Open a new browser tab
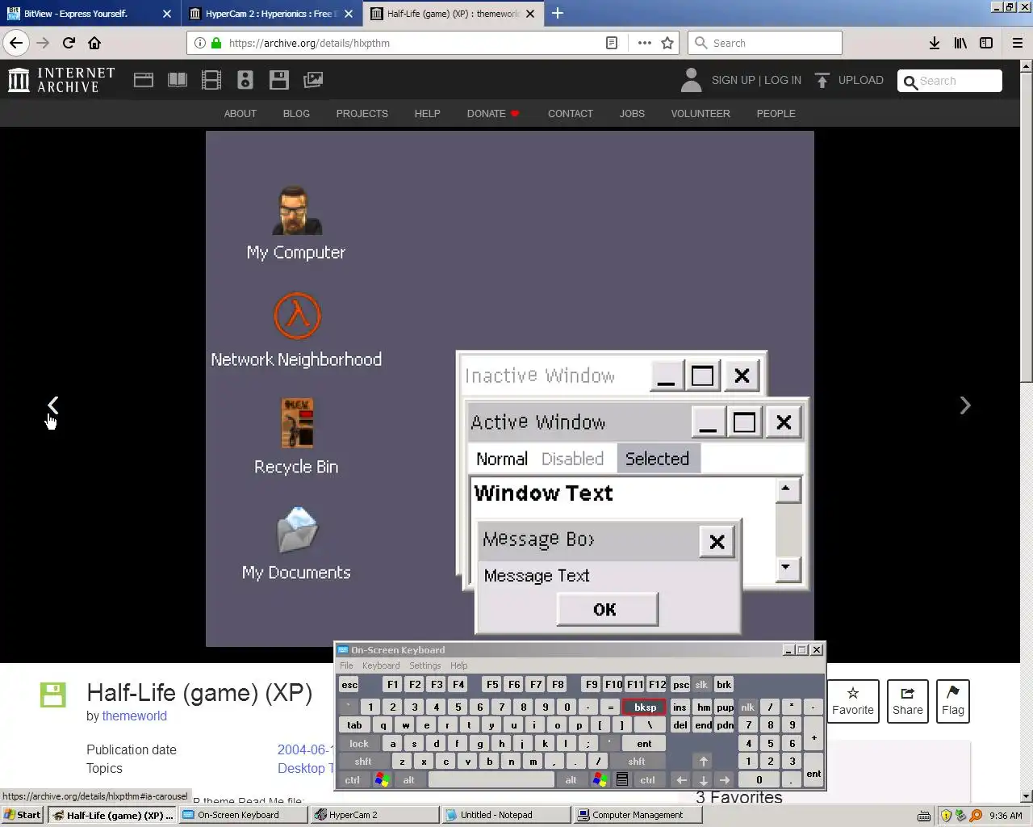 point(558,13)
